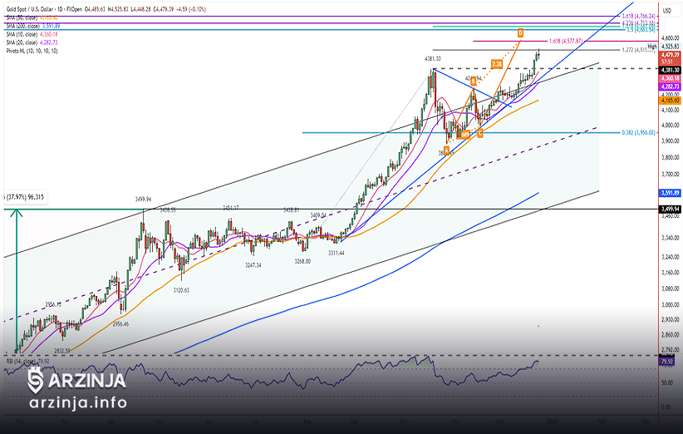Screen dimensions: 683x434
Task: Open the arzinja.info website link
Action: coord(77,402)
